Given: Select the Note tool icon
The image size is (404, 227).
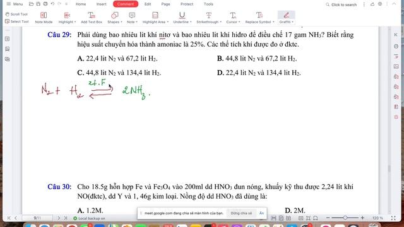Looking at the screenshot, I should point(132,15).
